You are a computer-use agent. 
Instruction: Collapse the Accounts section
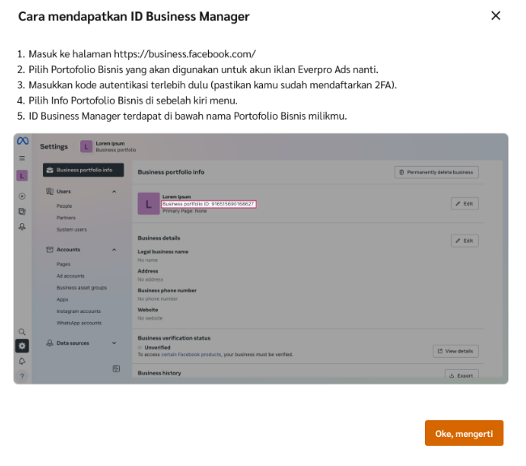[x=113, y=250]
